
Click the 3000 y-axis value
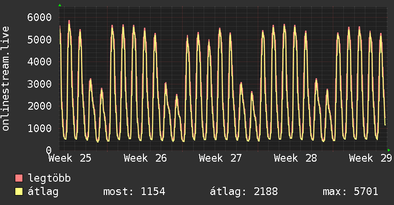(40, 84)
